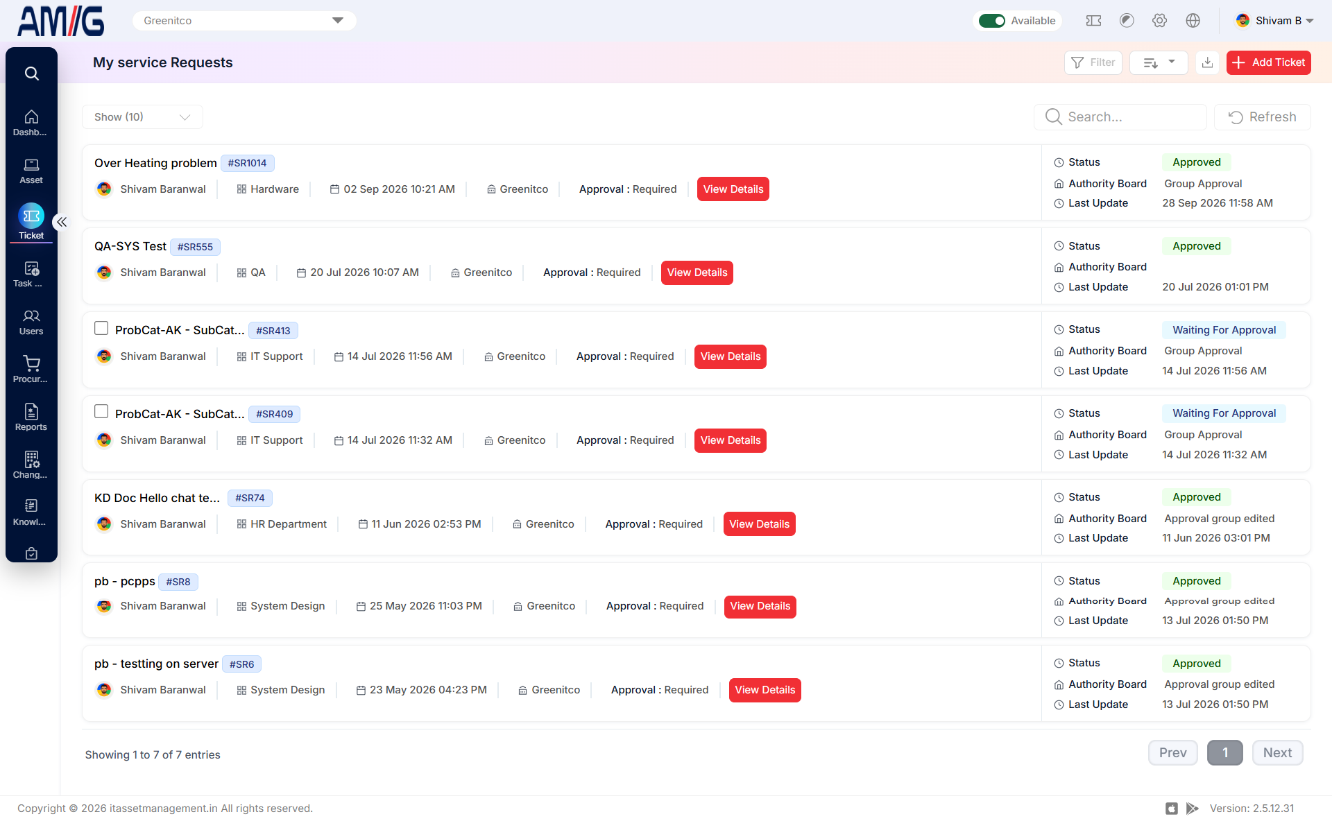Image resolution: width=1332 pixels, height=821 pixels.
Task: Expand the Show (10) entries dropdown
Action: click(x=142, y=117)
